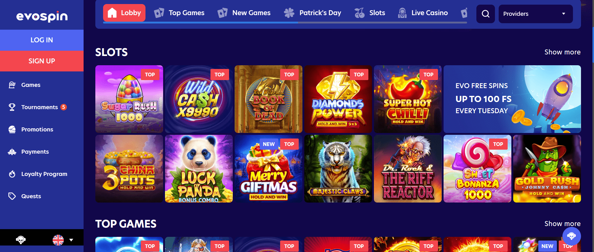
Task: Click the arrow beside the language flag
Action: coord(71,240)
